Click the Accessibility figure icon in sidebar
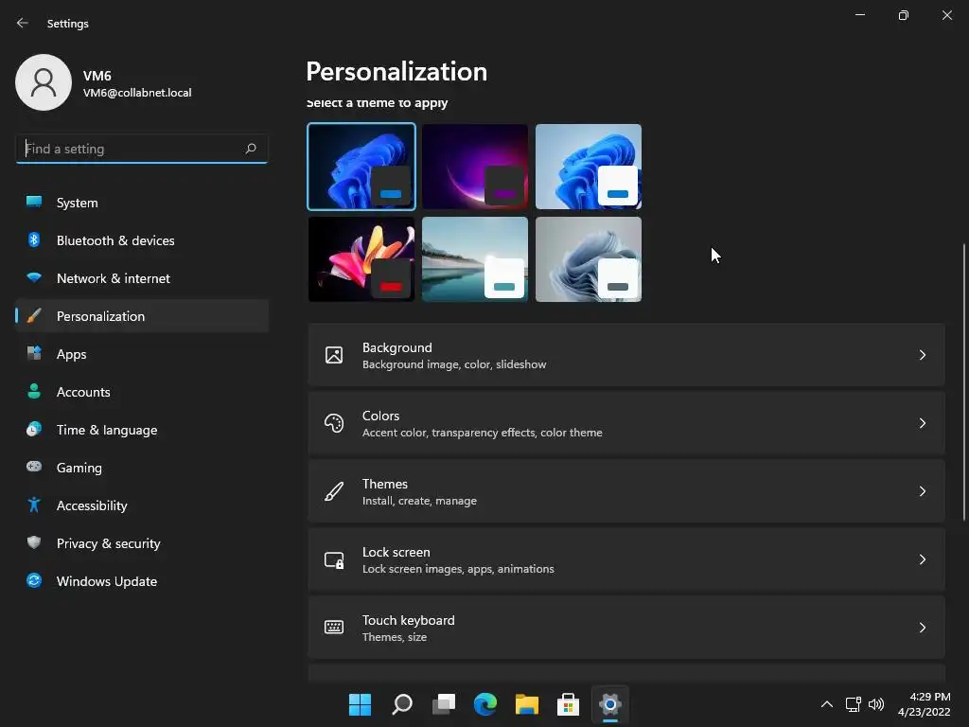The height and width of the screenshot is (727, 969). click(x=34, y=505)
